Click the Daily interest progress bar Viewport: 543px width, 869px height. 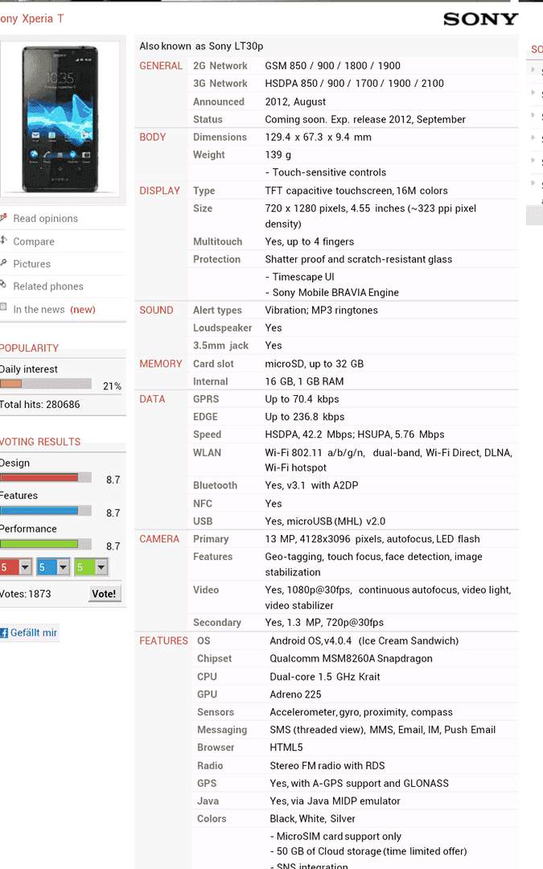pyautogui.click(x=45, y=384)
